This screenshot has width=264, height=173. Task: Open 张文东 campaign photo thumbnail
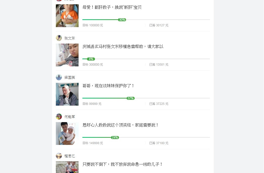[67, 55]
